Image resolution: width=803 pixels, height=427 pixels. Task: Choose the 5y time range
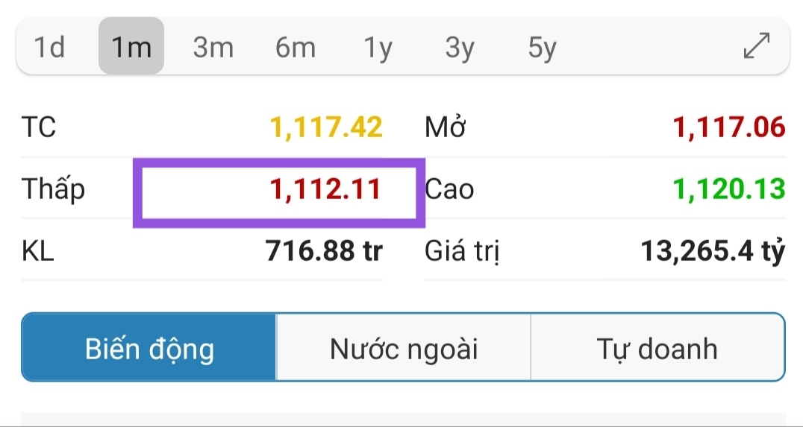tap(542, 48)
